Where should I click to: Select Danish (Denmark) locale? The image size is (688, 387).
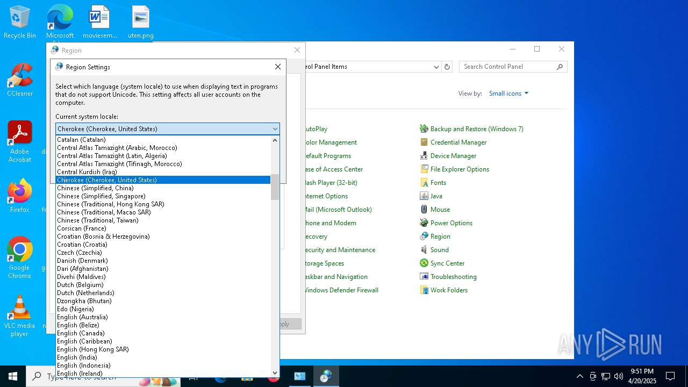tap(163, 261)
